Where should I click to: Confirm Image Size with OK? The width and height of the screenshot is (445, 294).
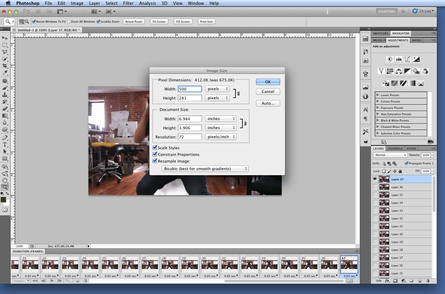[x=268, y=82]
